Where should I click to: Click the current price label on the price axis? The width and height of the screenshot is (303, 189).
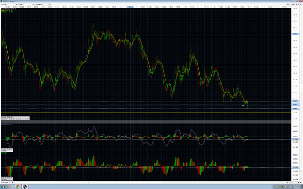[x=295, y=105]
